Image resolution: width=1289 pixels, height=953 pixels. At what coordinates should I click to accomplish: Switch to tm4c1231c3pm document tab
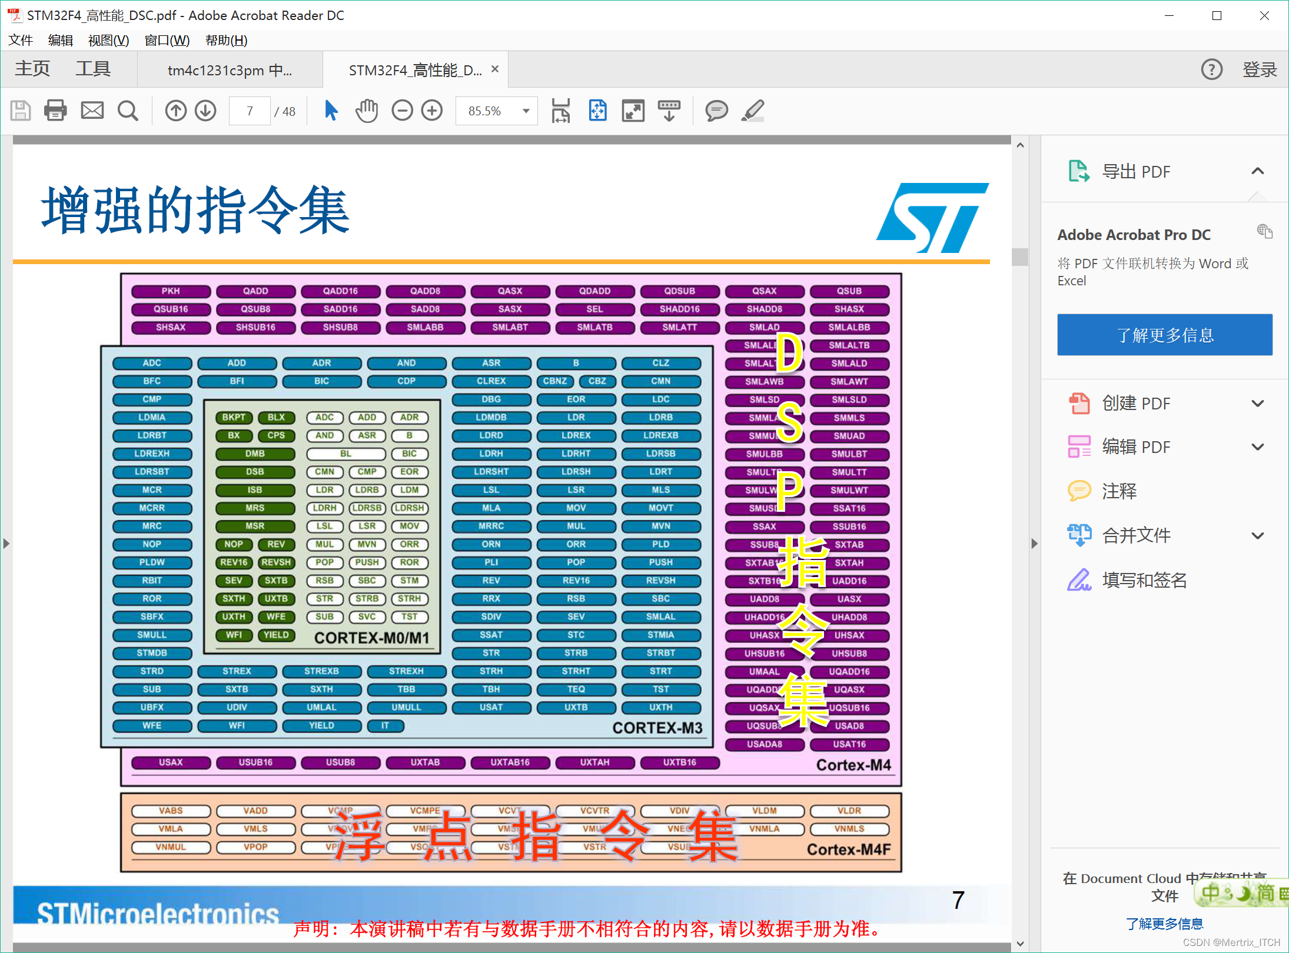[x=230, y=70]
